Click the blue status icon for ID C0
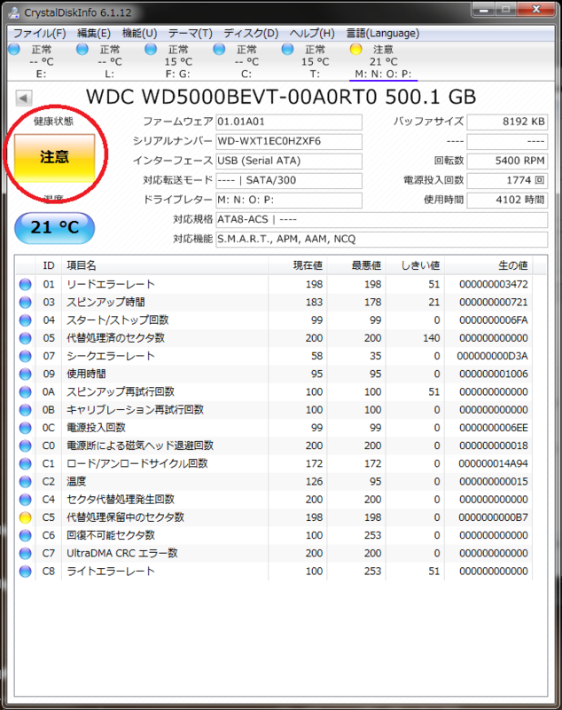562x710 pixels. (26, 446)
